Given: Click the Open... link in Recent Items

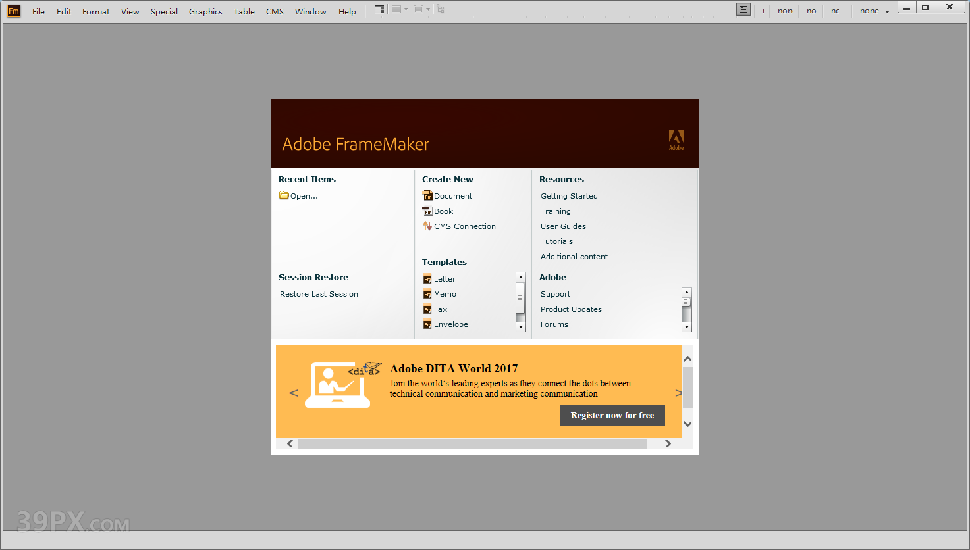Looking at the screenshot, I should click(x=304, y=196).
